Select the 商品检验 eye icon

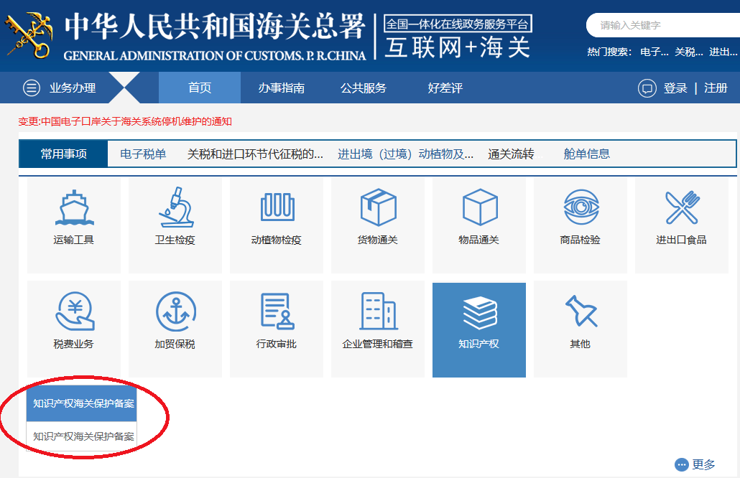(x=581, y=207)
